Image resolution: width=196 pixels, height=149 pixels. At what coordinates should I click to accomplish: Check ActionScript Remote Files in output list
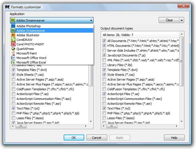pos(104,104)
